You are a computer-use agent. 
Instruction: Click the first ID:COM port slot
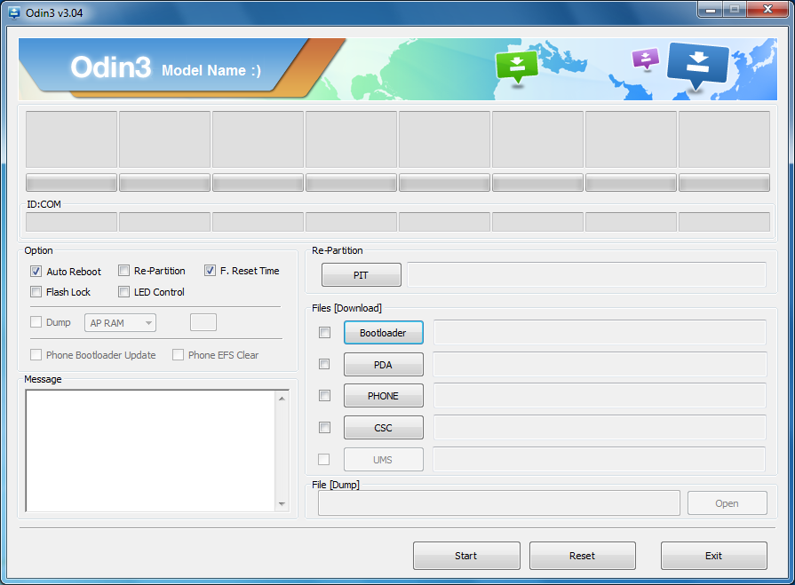(71, 222)
